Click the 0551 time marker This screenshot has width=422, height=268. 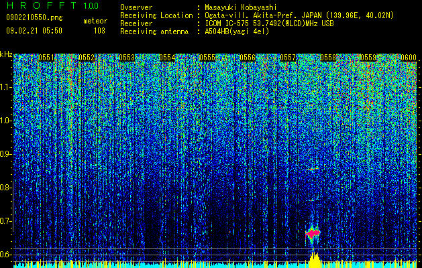coord(46,58)
